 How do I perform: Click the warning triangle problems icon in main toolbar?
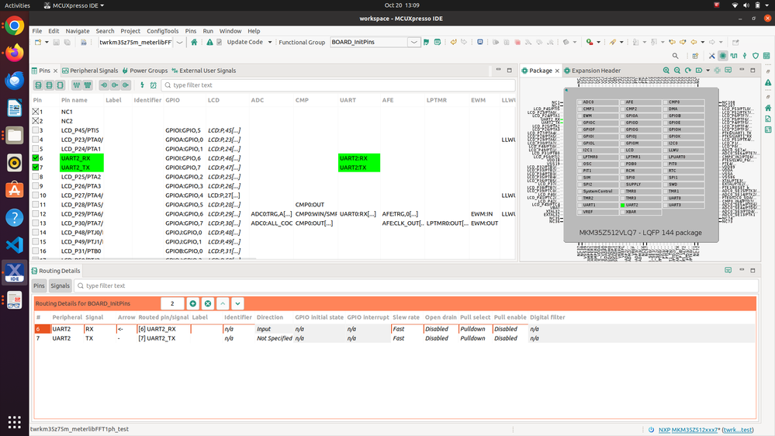[x=209, y=42]
